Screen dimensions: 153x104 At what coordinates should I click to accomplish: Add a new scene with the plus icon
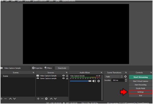2,98
